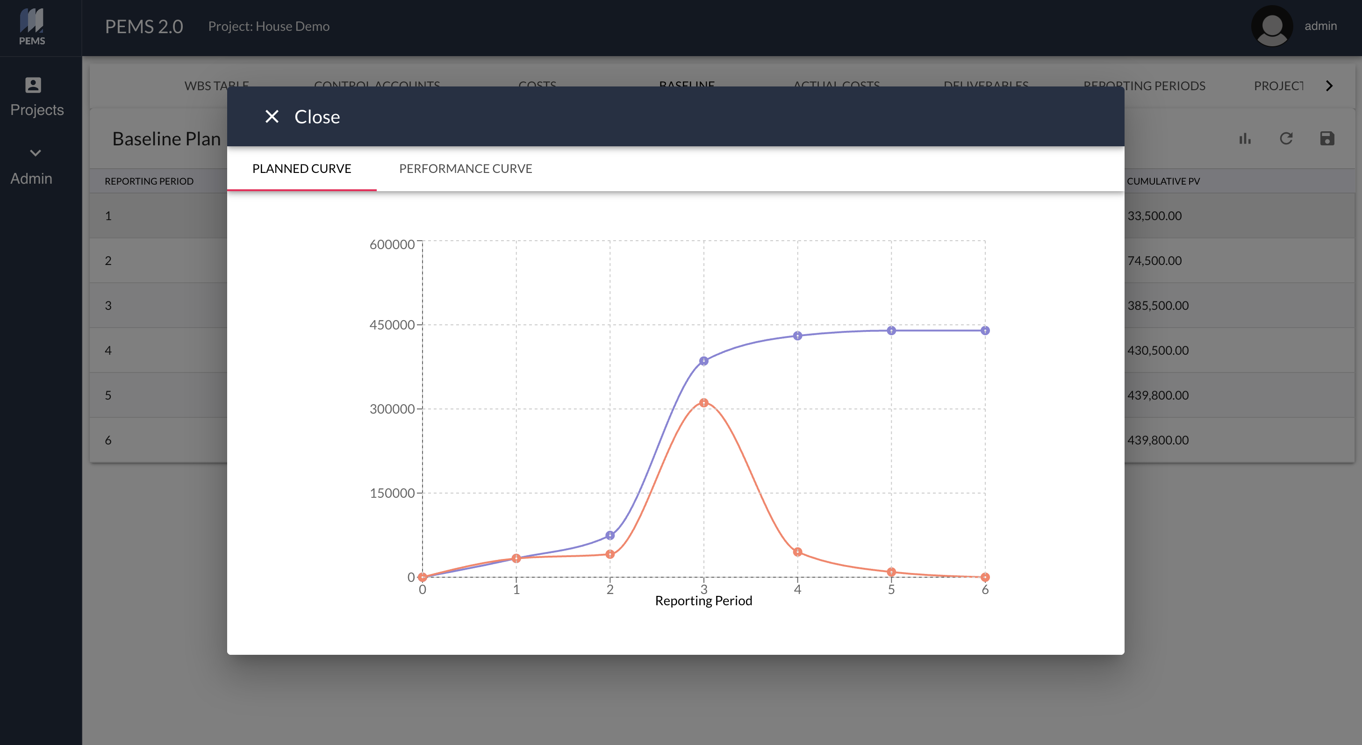This screenshot has height=745, width=1362.
Task: Advance tabs with the right chevron arrow
Action: pyautogui.click(x=1329, y=86)
